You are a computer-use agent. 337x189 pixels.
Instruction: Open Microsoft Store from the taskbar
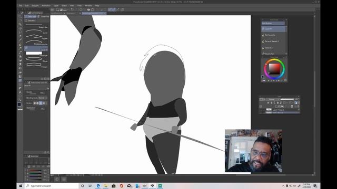(114, 186)
